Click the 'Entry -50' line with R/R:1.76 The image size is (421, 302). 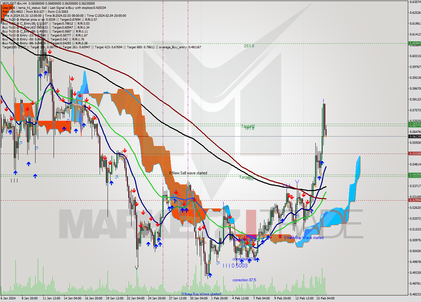[43, 39]
